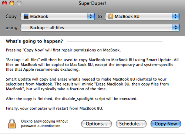Click the MacBook laptop icon in source popup

pos(26,16)
